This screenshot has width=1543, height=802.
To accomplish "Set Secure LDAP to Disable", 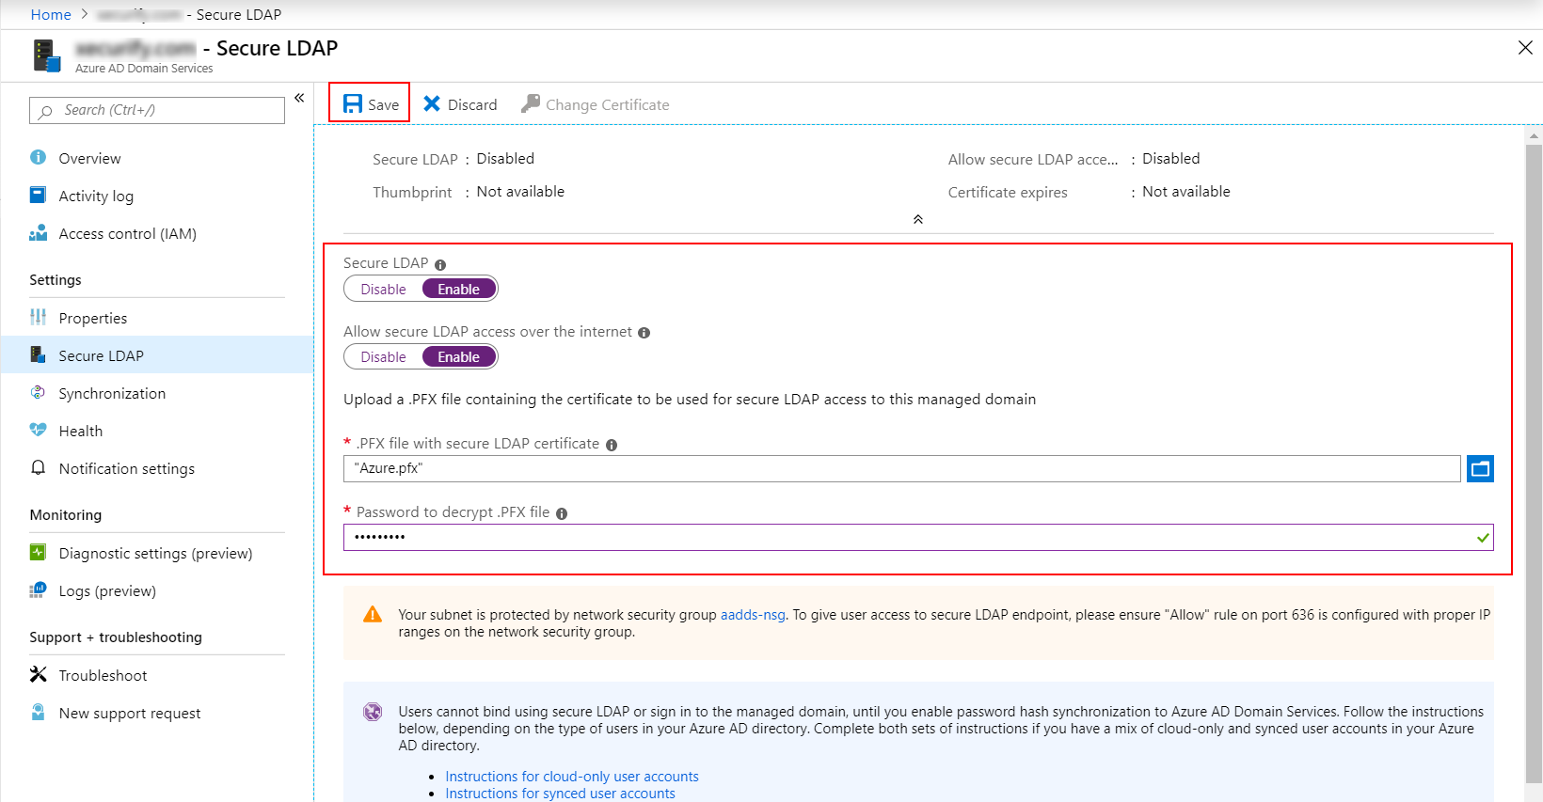I will 384,289.
